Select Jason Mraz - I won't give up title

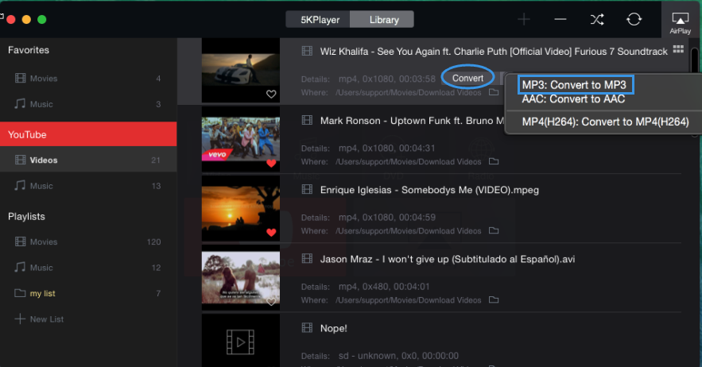tap(448, 259)
